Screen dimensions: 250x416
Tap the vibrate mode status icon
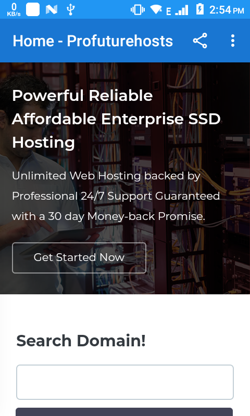point(137,10)
